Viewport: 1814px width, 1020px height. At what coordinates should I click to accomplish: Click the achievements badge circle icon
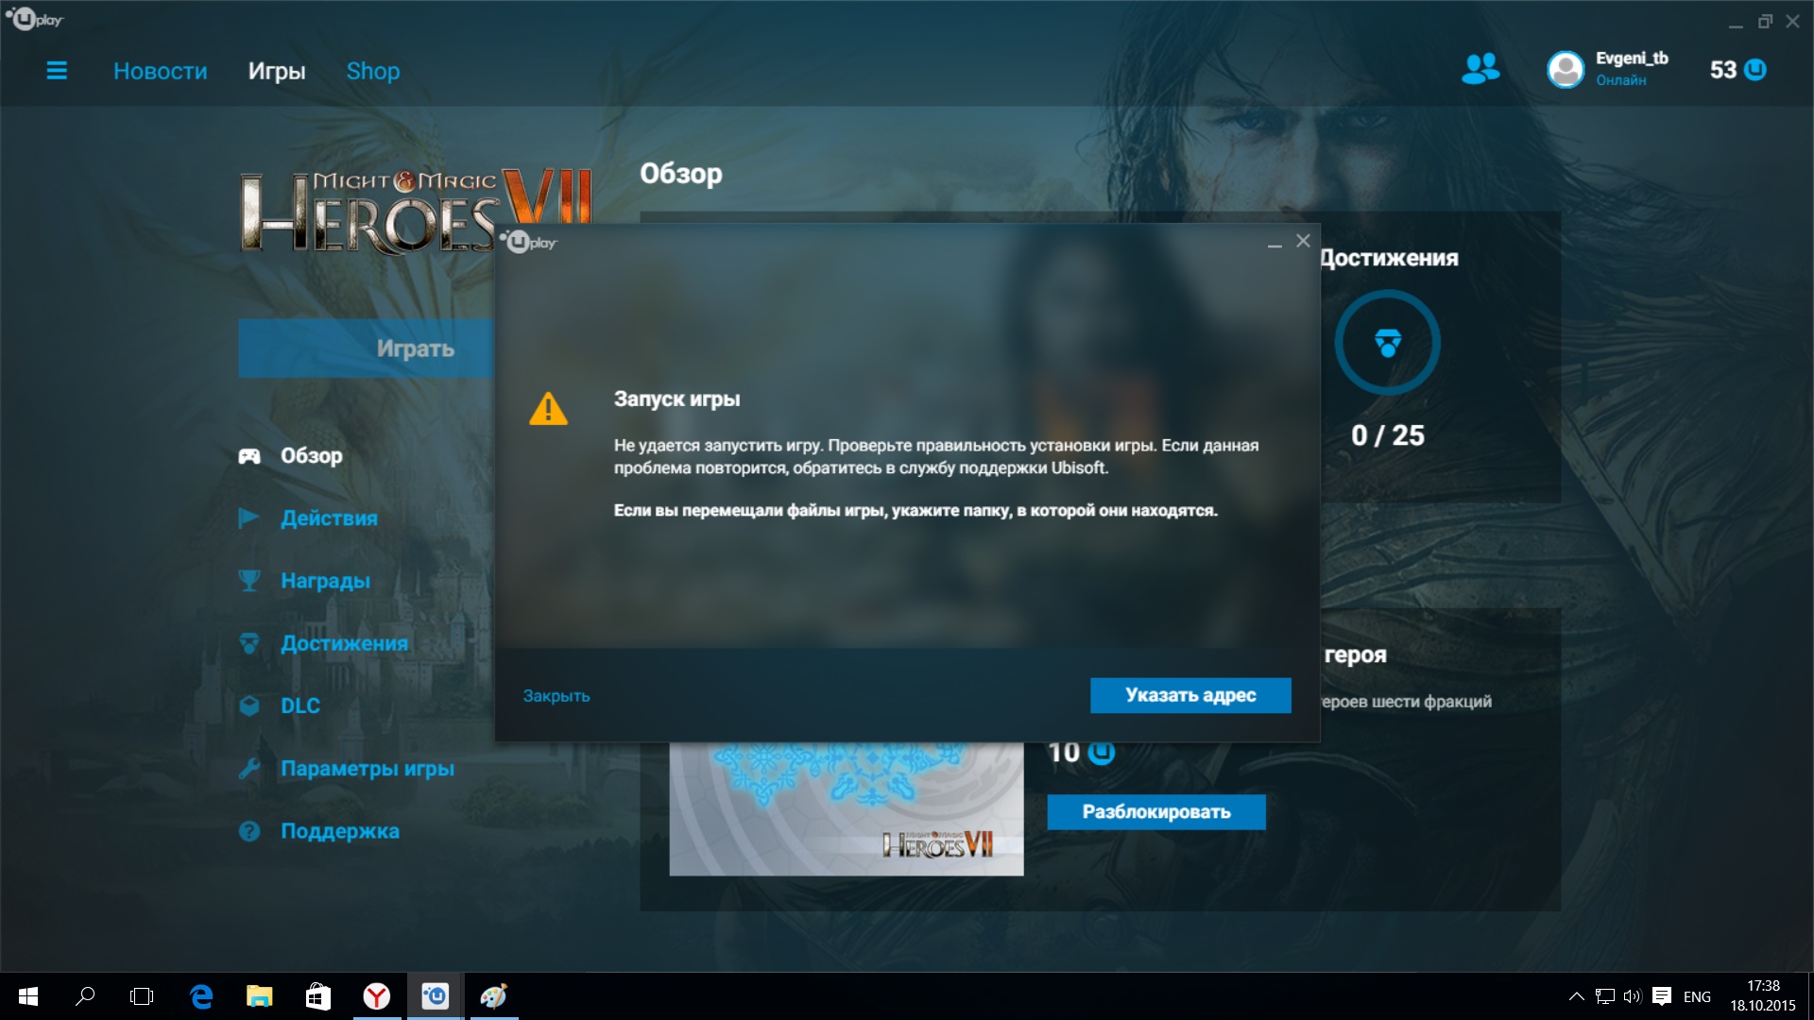[1387, 342]
